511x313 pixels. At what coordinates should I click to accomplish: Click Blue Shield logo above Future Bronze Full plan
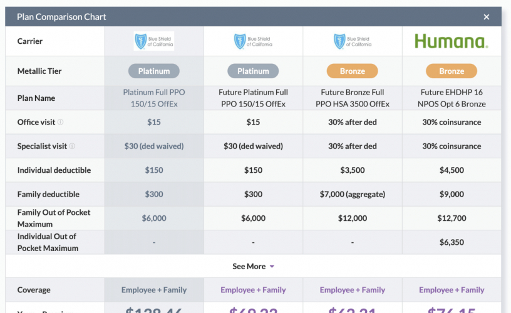(353, 41)
